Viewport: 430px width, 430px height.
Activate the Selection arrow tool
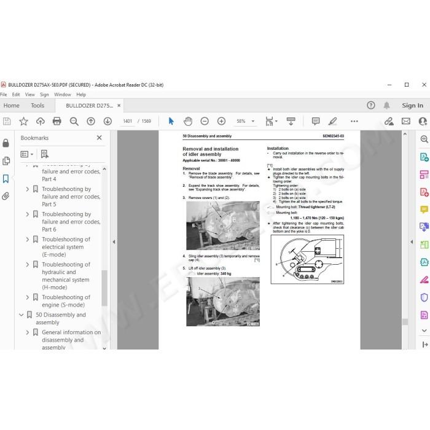point(171,121)
